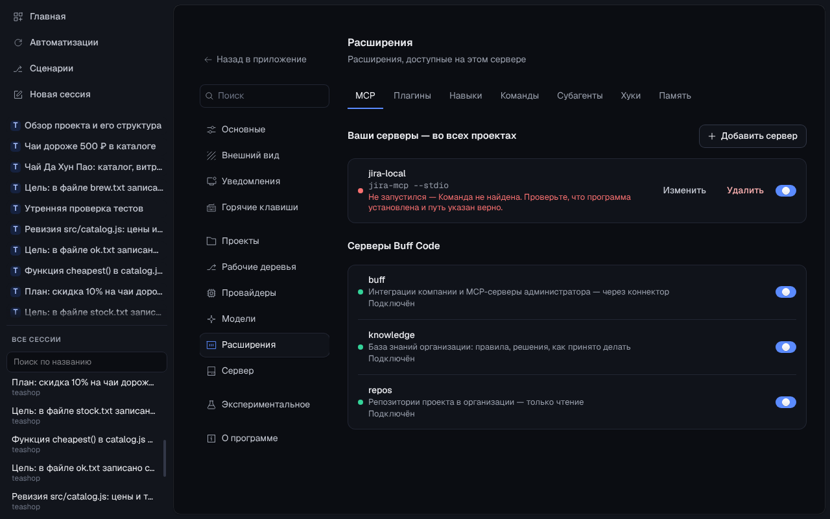Image resolution: width=830 pixels, height=519 pixels.
Task: Click the Сервер icon in settings
Action: pos(211,370)
